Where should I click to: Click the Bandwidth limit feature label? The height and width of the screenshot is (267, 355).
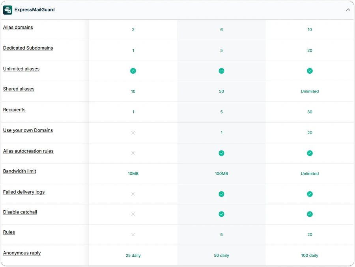(x=20, y=171)
